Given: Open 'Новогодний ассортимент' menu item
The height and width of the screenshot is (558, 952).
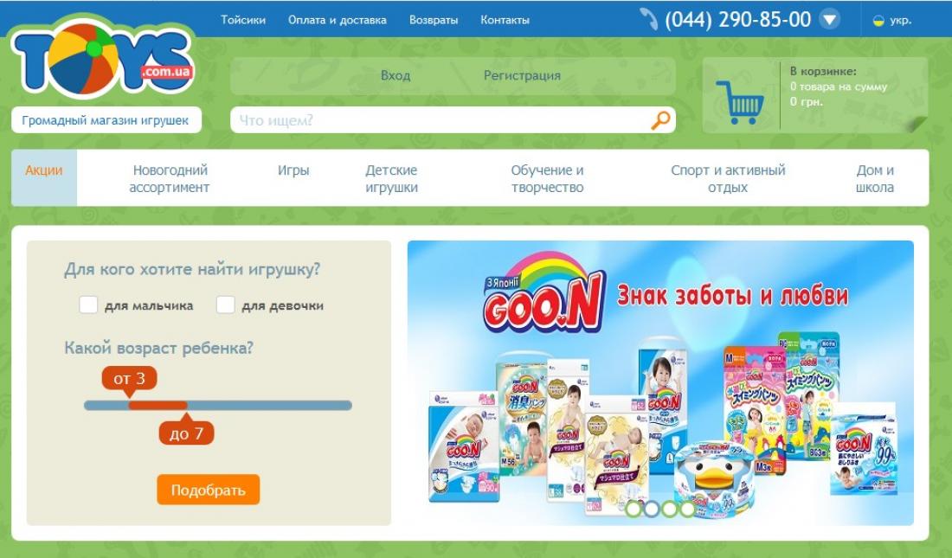Looking at the screenshot, I should pos(170,178).
